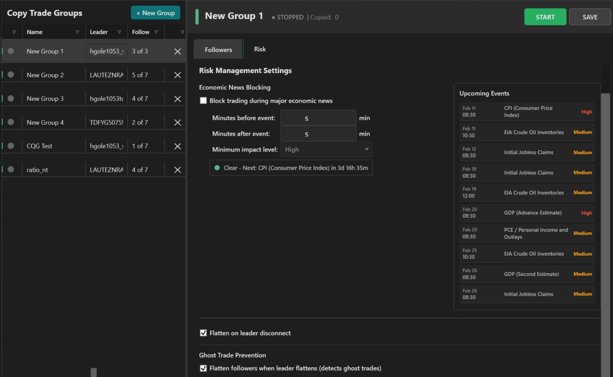Select the Followers tab
The width and height of the screenshot is (613, 377).
[x=218, y=49]
